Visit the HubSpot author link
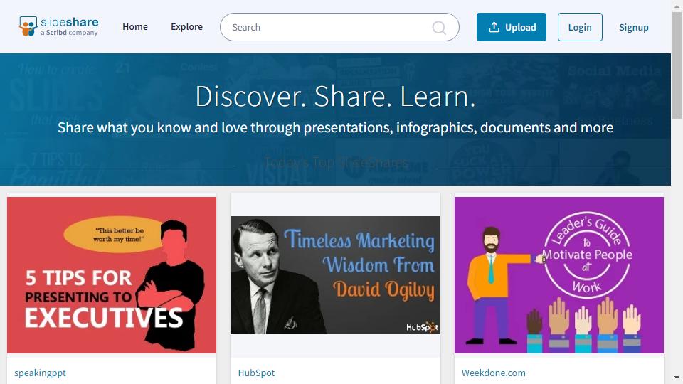The height and width of the screenshot is (384, 683). pyautogui.click(x=257, y=373)
